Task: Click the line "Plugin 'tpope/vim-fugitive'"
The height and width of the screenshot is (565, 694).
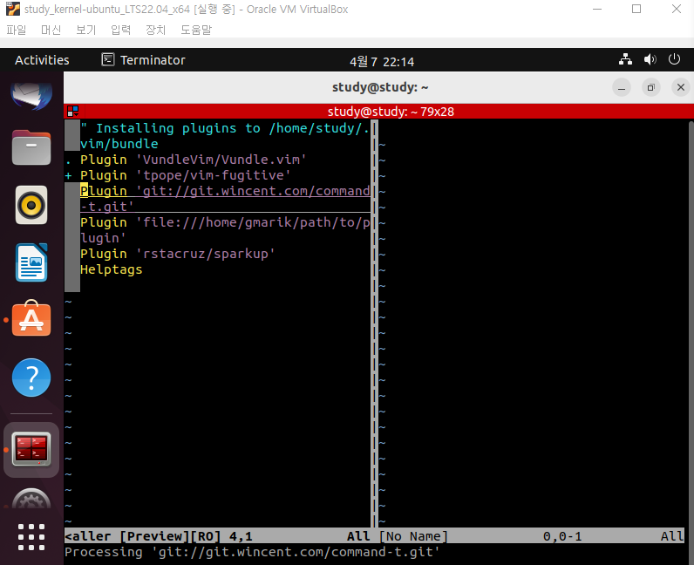Action: click(185, 175)
